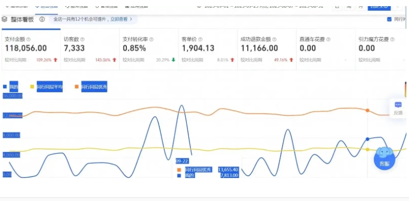Click help icon beside 引力魔方花费
409x201 pixels.
click(392, 39)
